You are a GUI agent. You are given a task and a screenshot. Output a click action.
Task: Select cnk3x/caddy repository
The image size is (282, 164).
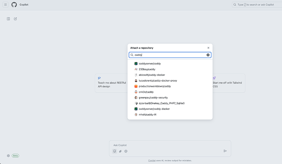(x=170, y=92)
